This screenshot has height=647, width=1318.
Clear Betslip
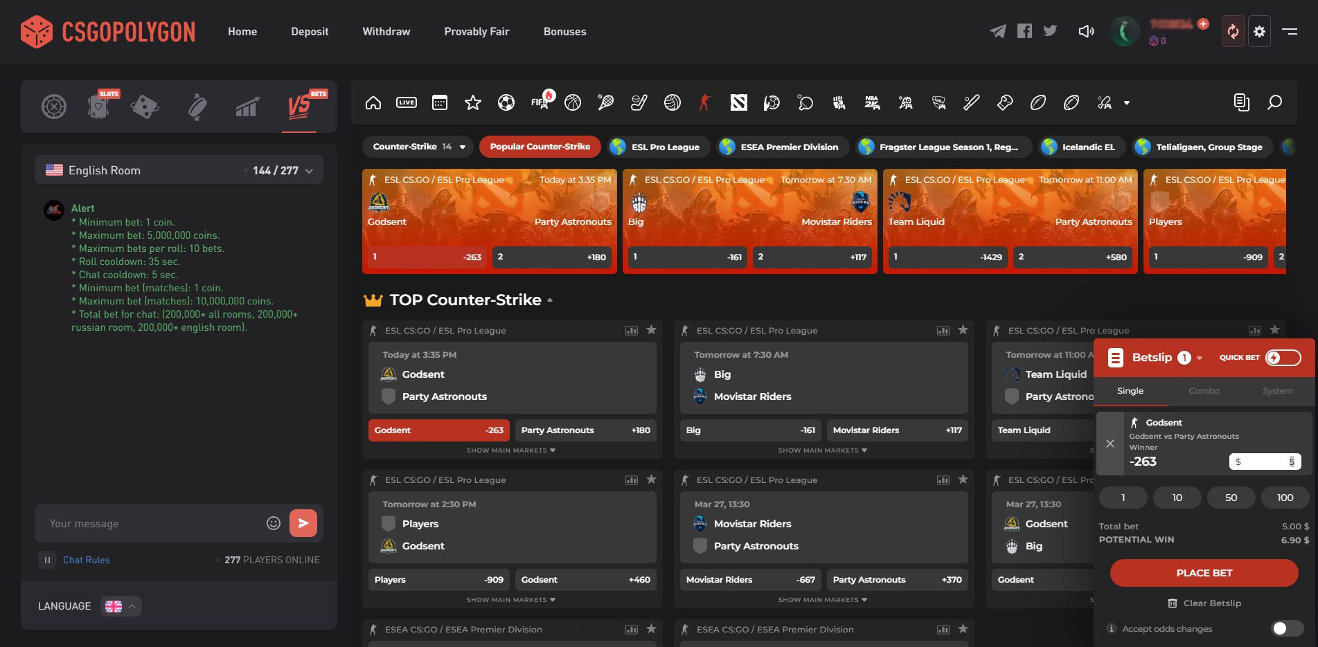pyautogui.click(x=1204, y=603)
